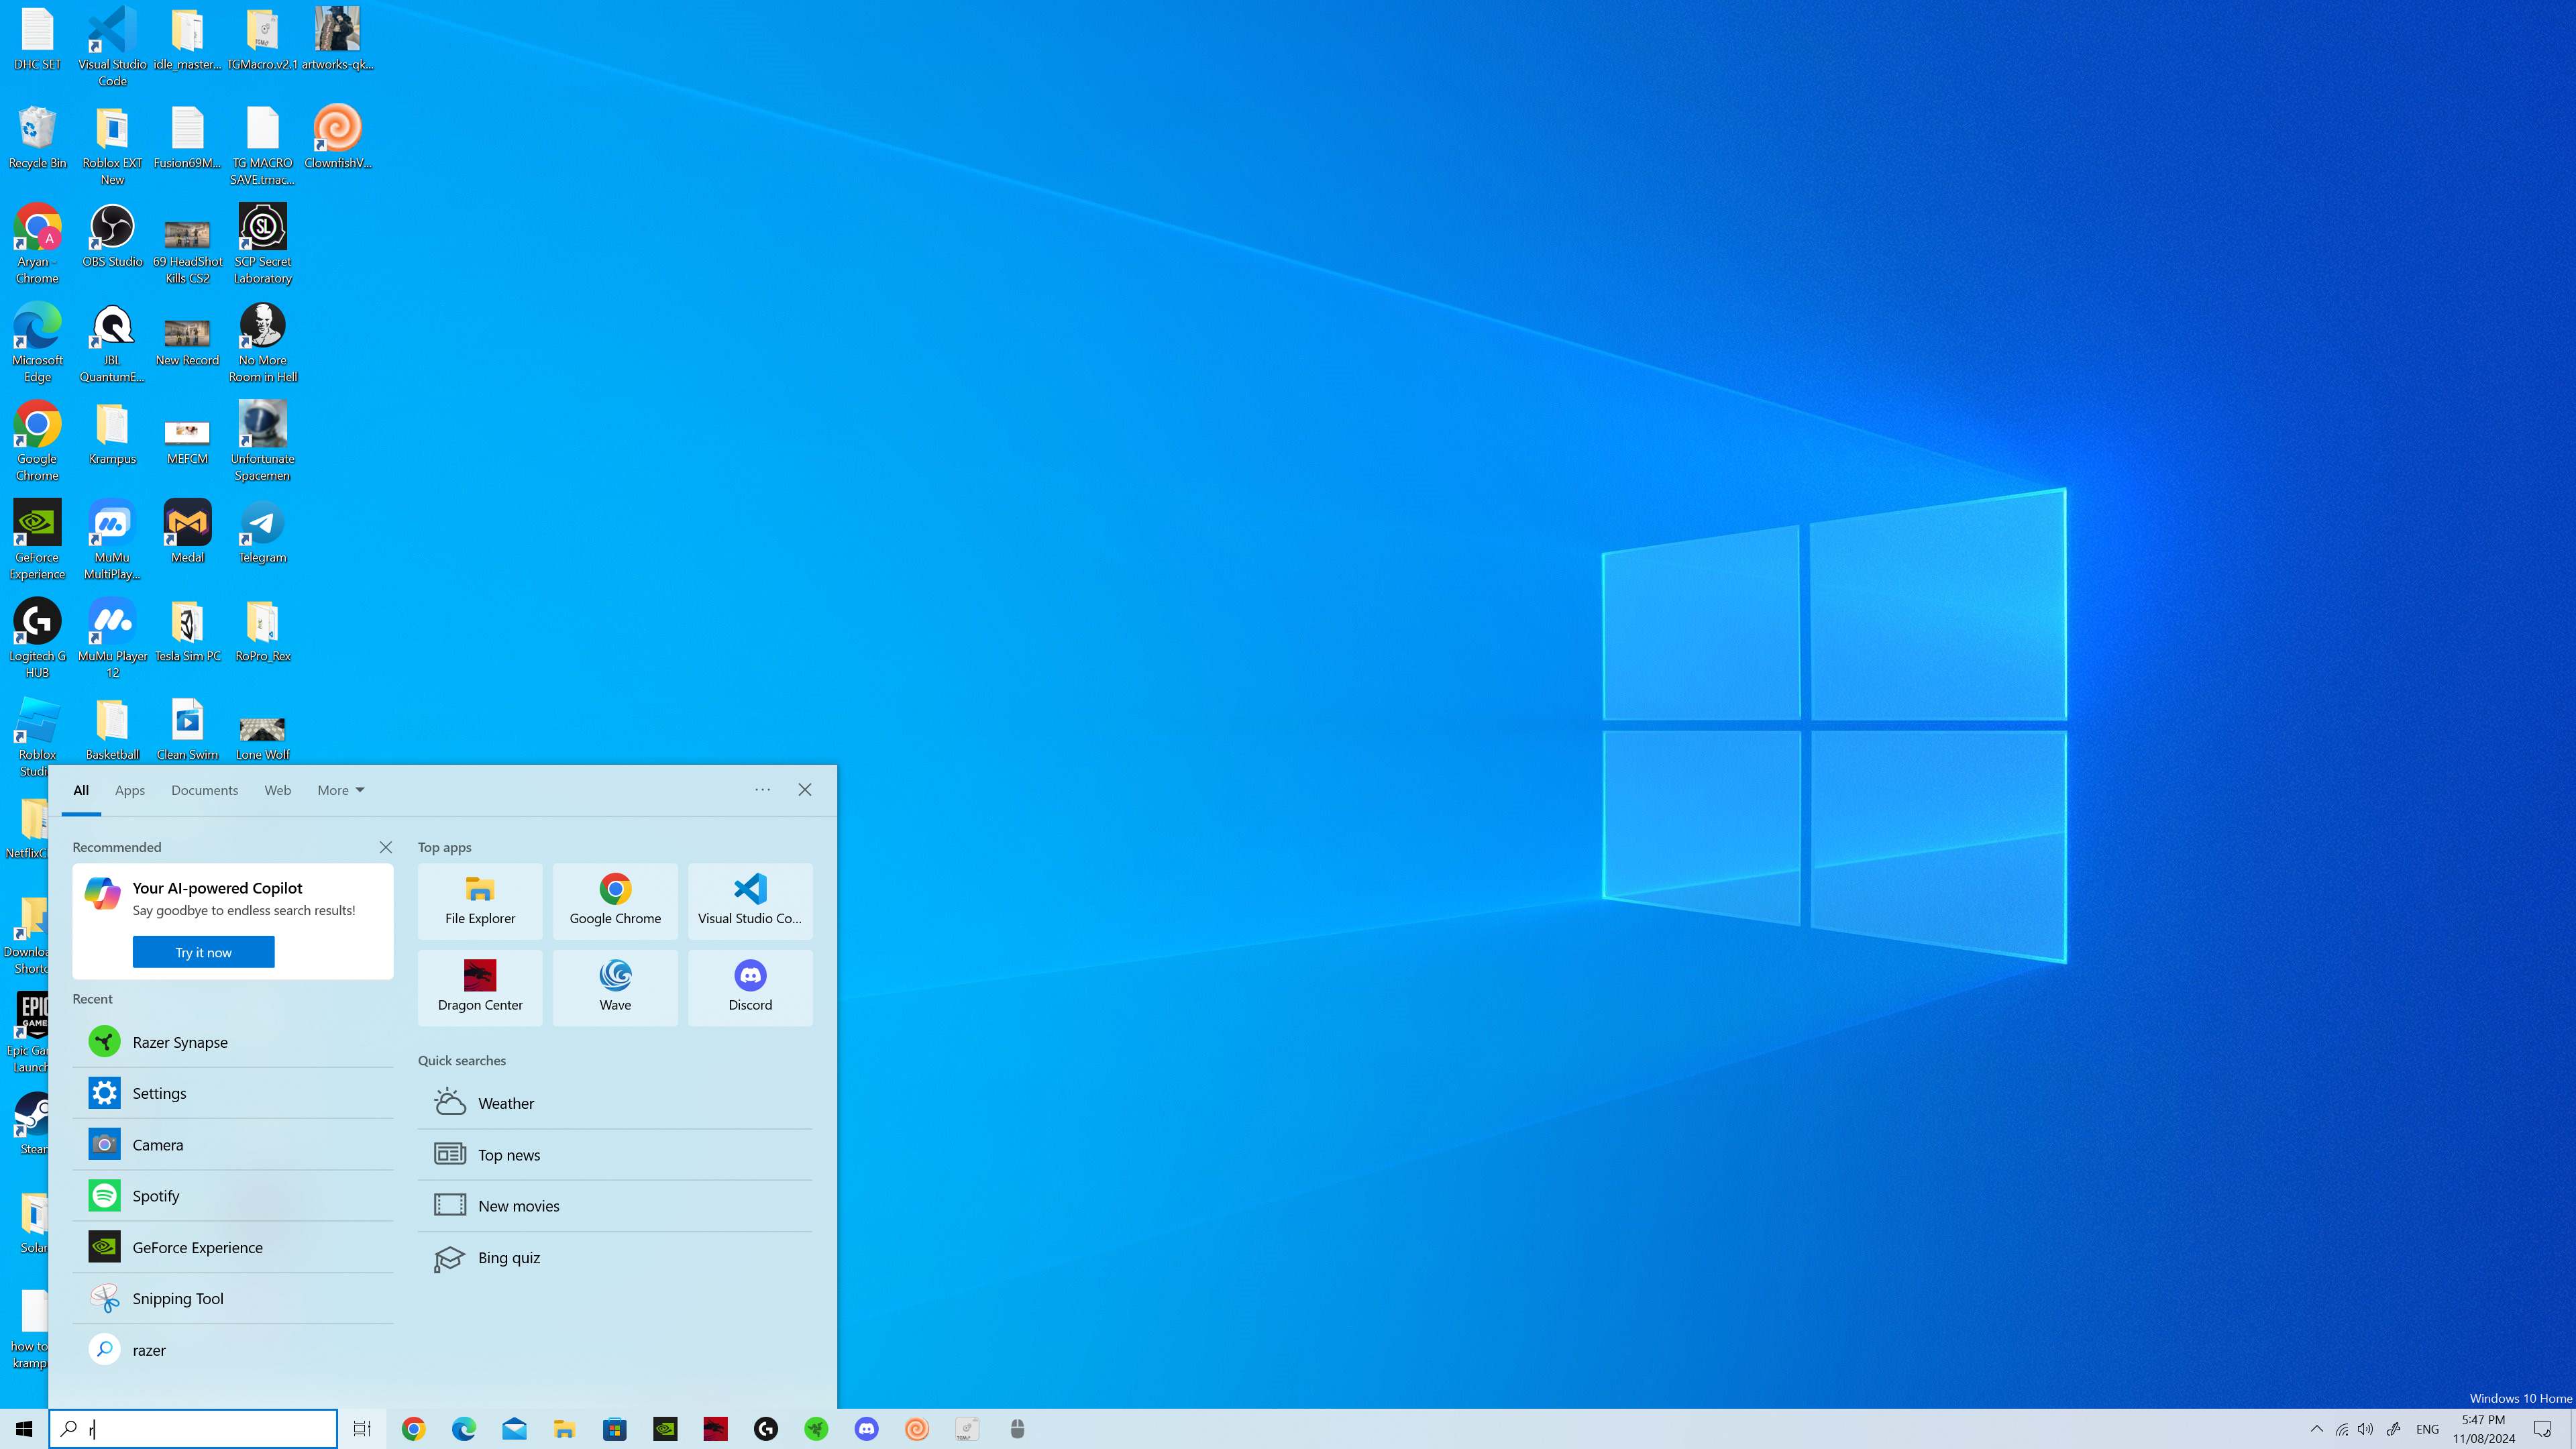Viewport: 2576px width, 1449px height.
Task: Click Try it now button
Action: pos(203,952)
